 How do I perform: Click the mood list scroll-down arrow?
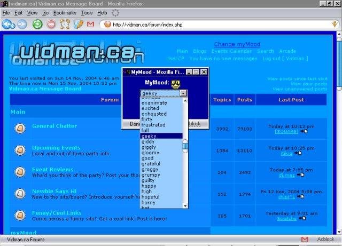(185, 205)
